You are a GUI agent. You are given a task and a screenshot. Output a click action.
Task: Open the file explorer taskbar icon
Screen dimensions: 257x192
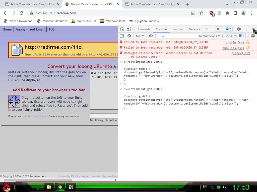[x=49, y=187]
